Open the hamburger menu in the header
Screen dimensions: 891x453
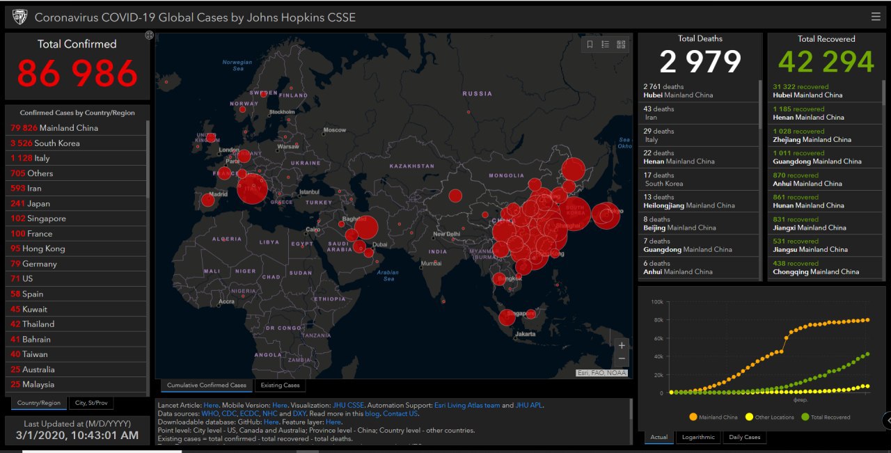point(876,17)
